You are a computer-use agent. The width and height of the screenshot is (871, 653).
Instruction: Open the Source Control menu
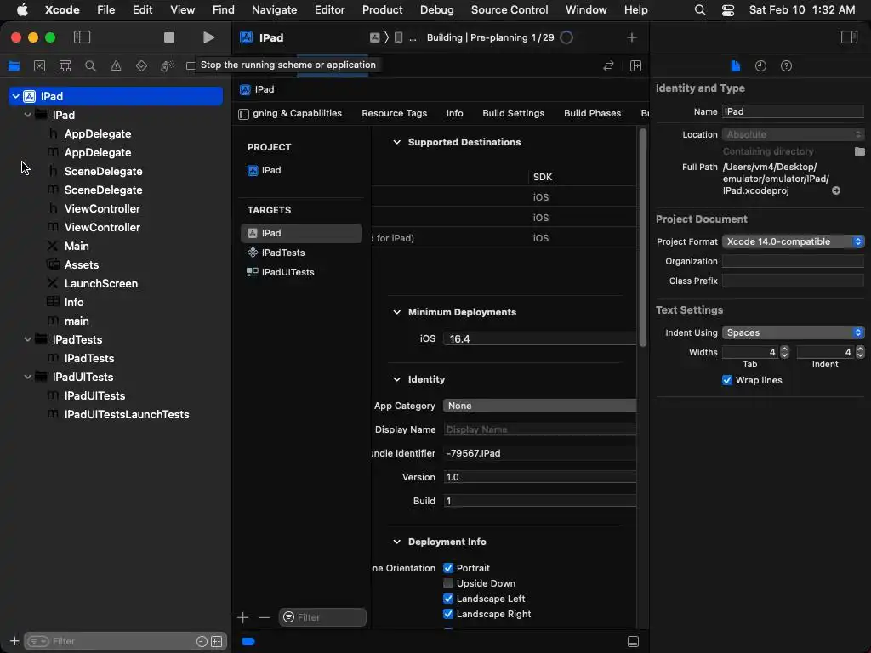[510, 10]
